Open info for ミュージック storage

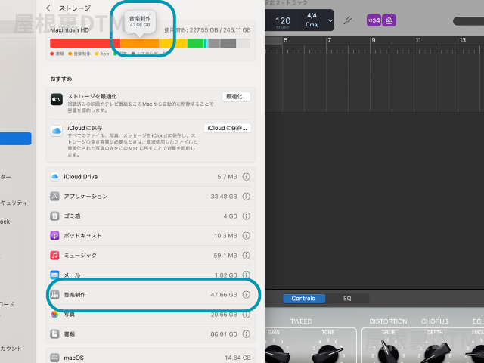246,256
